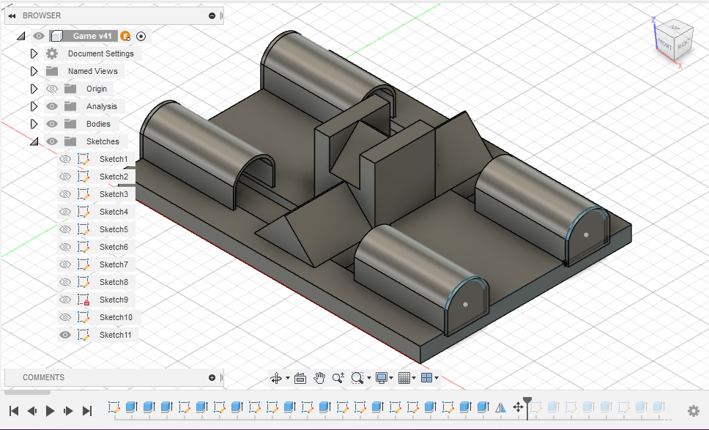Collapse the Sketches folder
Image resolution: width=709 pixels, height=430 pixels.
[x=34, y=141]
